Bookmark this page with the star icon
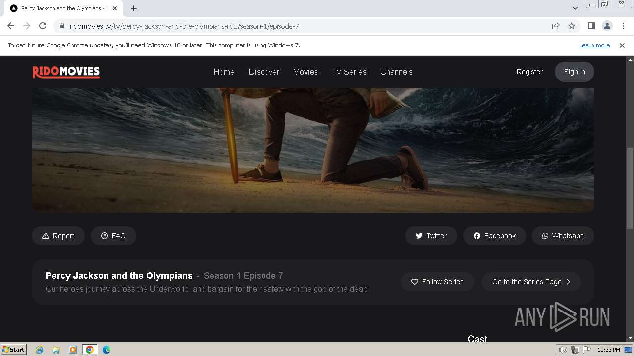This screenshot has height=356, width=634. point(572,26)
